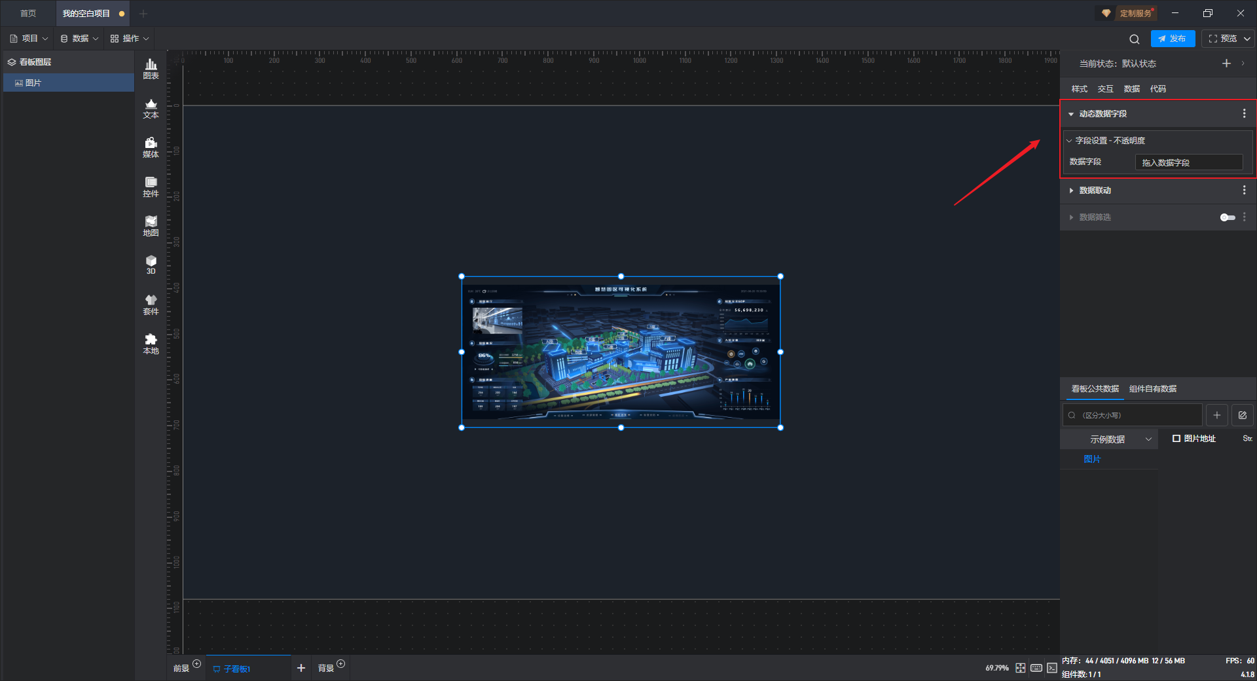The height and width of the screenshot is (681, 1257).
Task: Expand the 数据联动 section
Action: coord(1071,191)
